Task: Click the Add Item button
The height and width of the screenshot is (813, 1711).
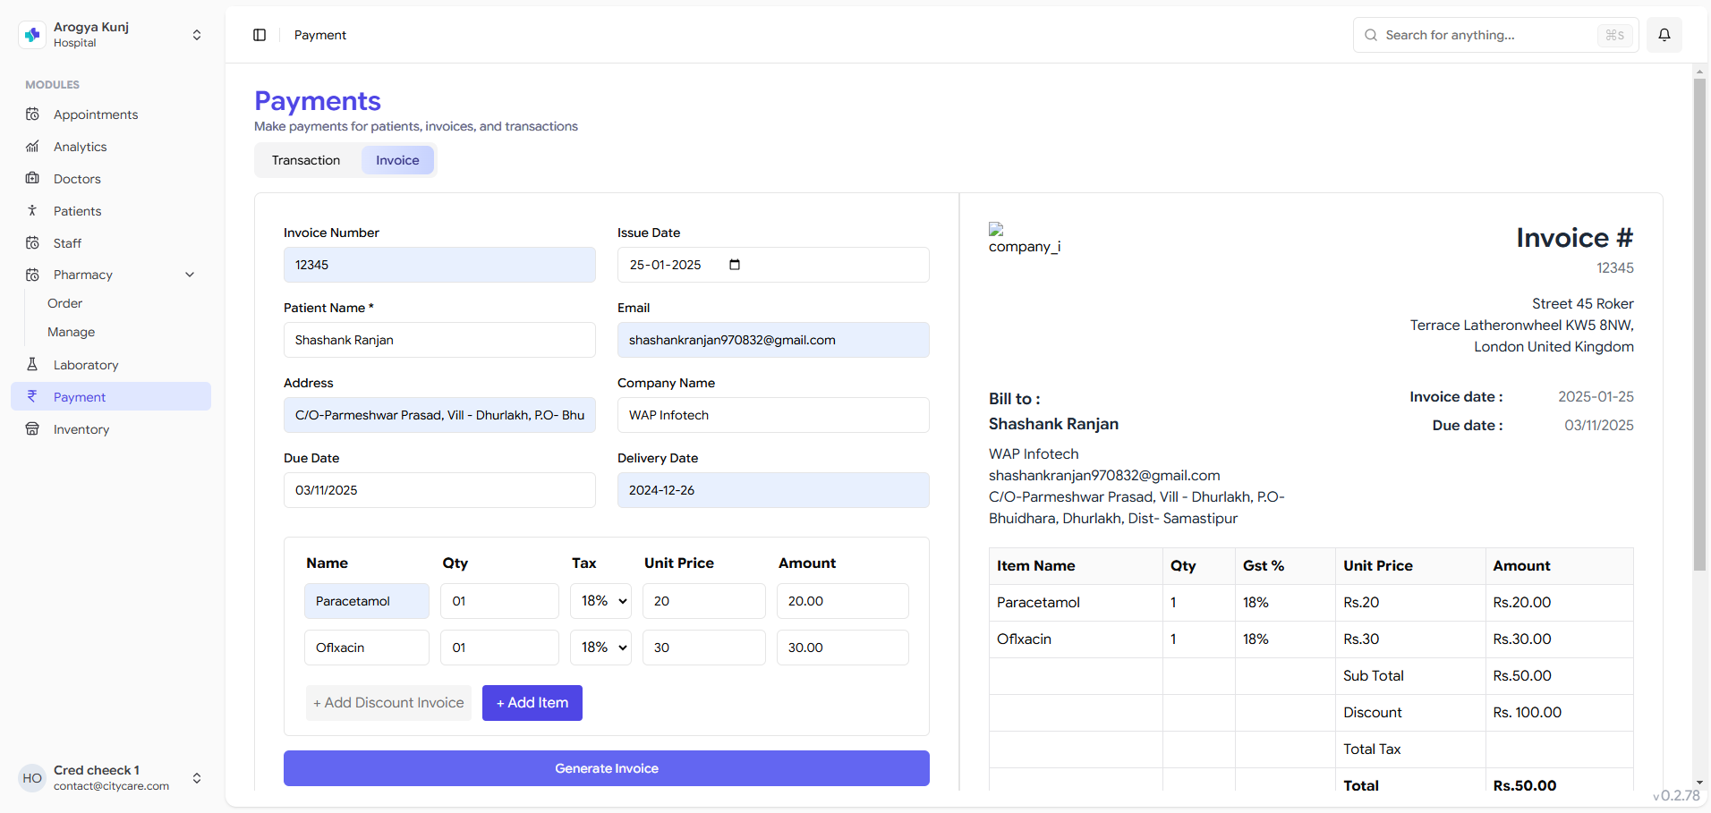Action: [x=532, y=703]
